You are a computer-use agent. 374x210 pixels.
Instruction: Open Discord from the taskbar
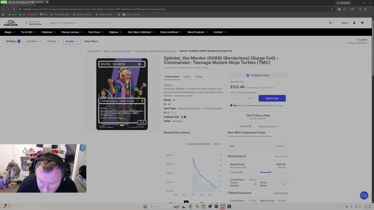click(223, 206)
